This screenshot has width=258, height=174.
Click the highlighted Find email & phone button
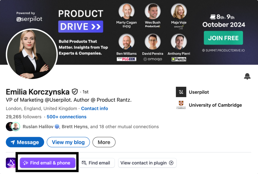[47, 163]
